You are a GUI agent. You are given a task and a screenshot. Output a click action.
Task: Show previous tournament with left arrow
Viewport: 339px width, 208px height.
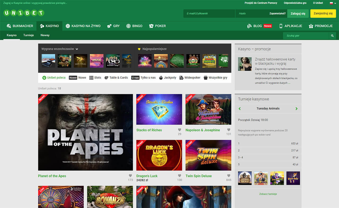pos(240,108)
